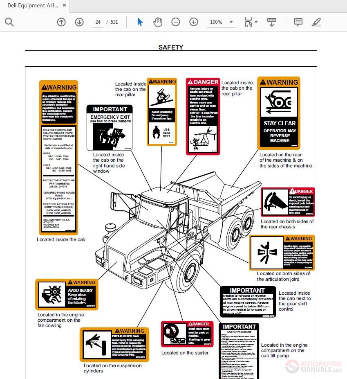Click the fit page scrolling icon
Screen dimensions: 347x379
pos(248,22)
